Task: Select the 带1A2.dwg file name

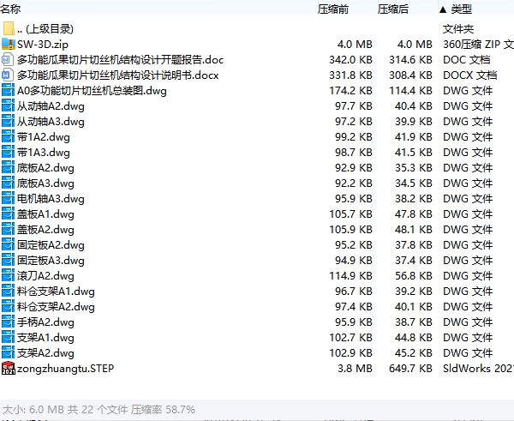Action: tap(44, 137)
